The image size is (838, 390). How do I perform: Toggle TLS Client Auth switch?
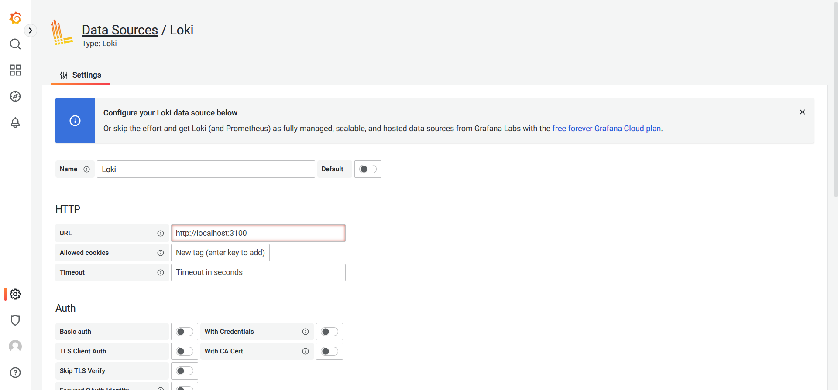coord(185,351)
